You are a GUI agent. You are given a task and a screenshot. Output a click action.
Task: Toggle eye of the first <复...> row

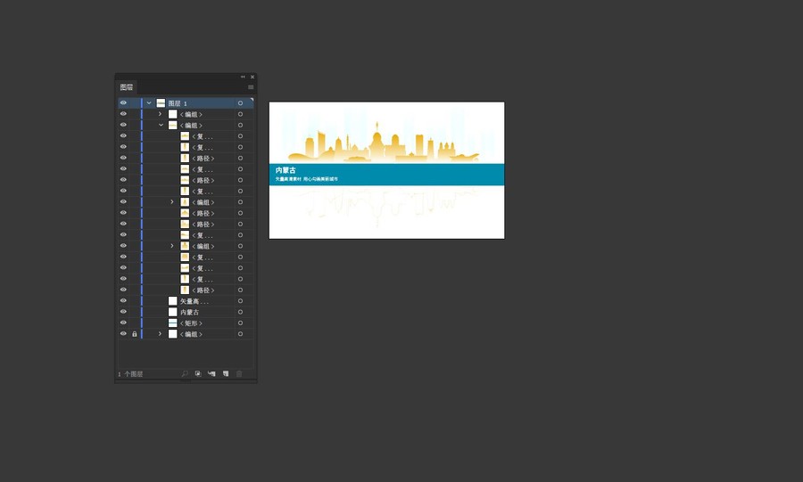(123, 136)
